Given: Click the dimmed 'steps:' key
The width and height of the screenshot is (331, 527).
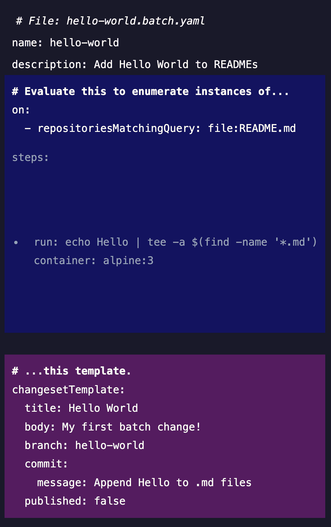Looking at the screenshot, I should click(x=30, y=157).
